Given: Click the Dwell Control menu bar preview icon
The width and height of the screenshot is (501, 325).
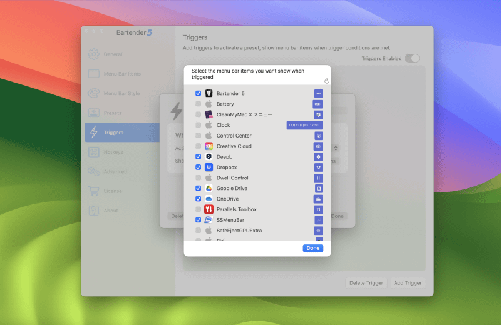Looking at the screenshot, I should coord(318,177).
